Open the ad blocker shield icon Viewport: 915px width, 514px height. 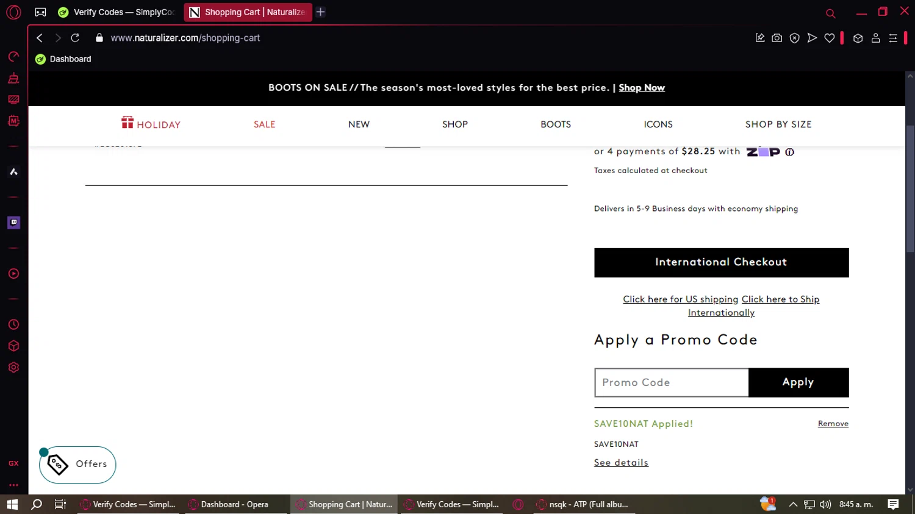pyautogui.click(x=794, y=38)
